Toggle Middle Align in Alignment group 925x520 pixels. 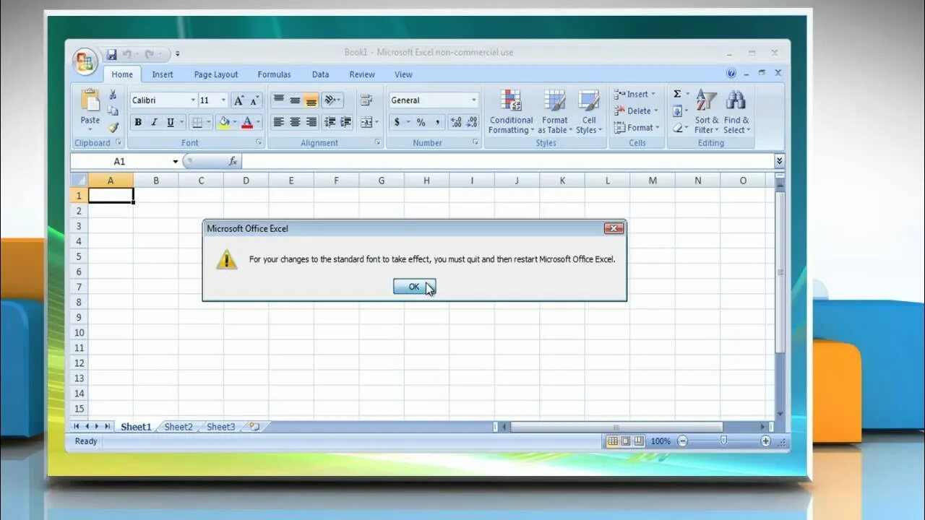point(295,100)
